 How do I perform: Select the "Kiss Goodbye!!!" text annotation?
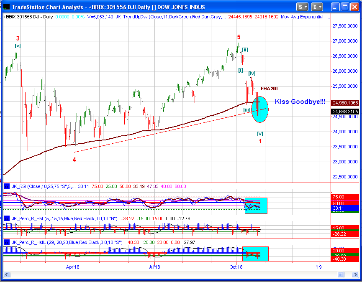point(300,102)
